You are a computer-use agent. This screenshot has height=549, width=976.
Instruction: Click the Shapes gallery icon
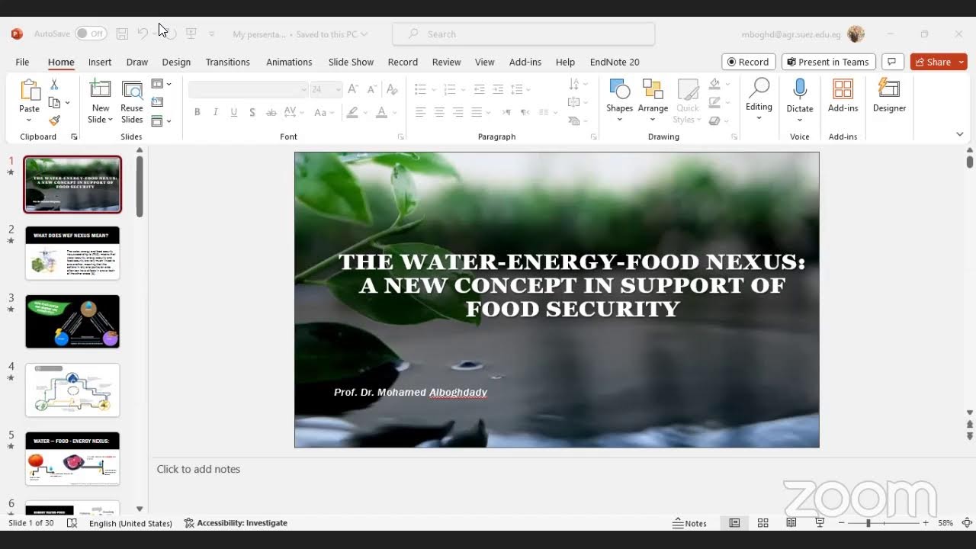pos(619,90)
